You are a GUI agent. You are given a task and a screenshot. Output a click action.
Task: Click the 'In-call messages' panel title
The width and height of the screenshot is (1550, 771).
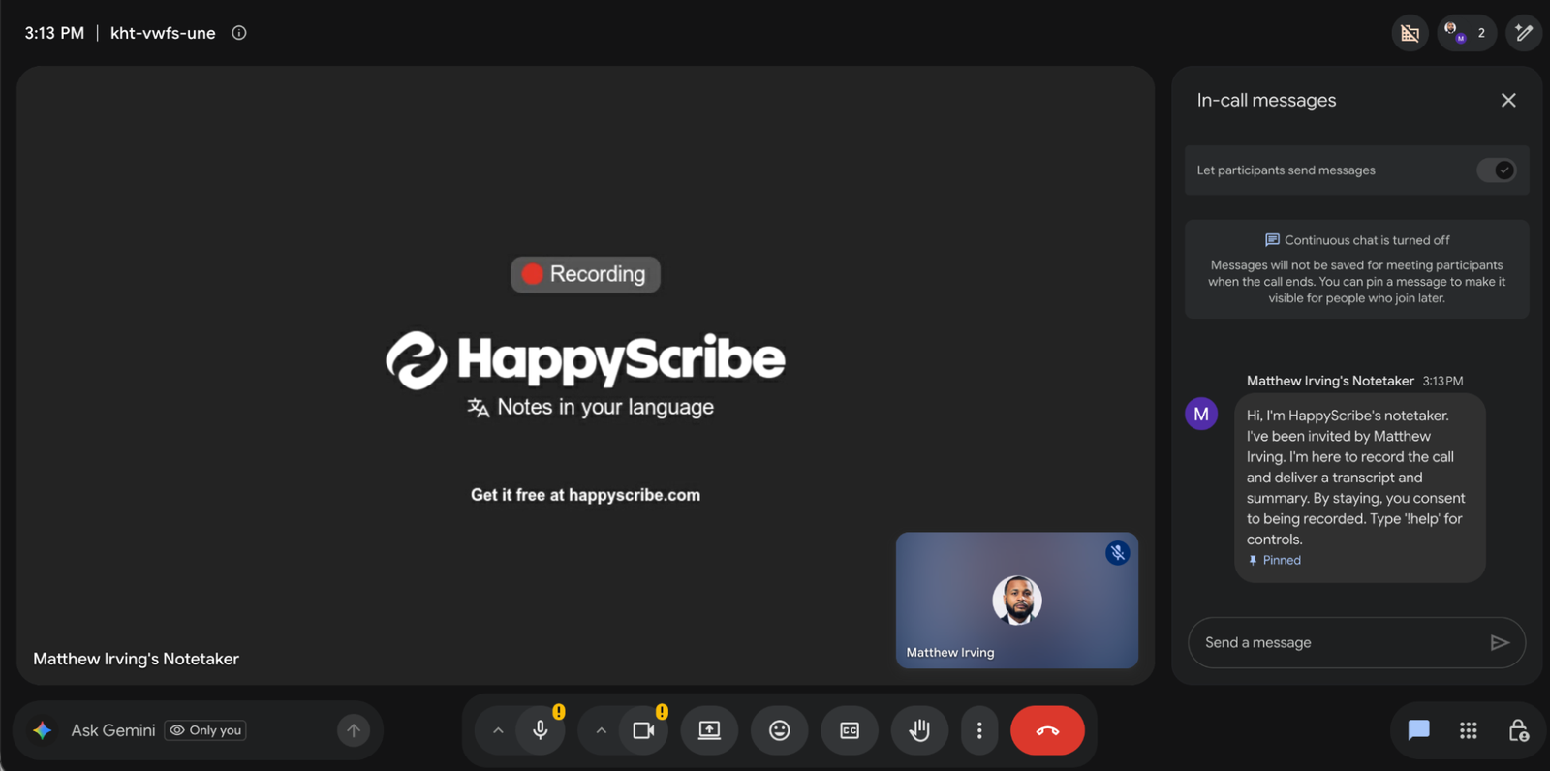point(1266,100)
